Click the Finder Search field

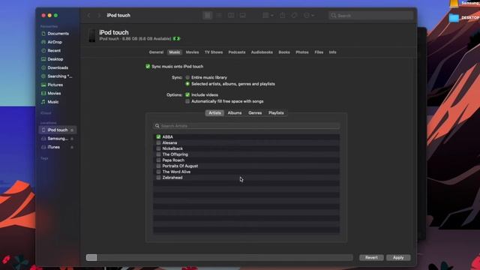[370, 15]
